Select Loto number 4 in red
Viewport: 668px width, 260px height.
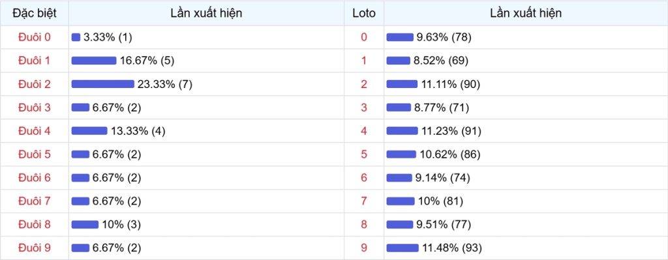(364, 131)
